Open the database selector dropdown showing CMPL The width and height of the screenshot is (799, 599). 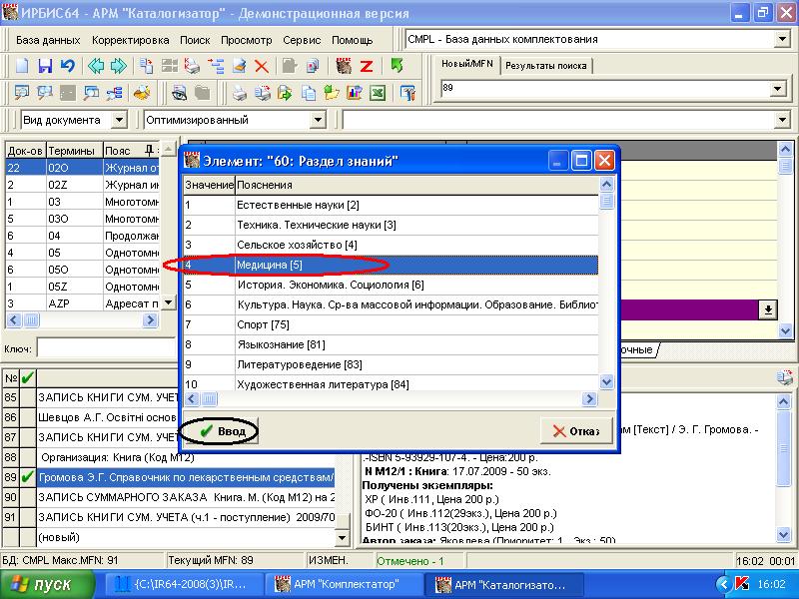[x=781, y=40]
